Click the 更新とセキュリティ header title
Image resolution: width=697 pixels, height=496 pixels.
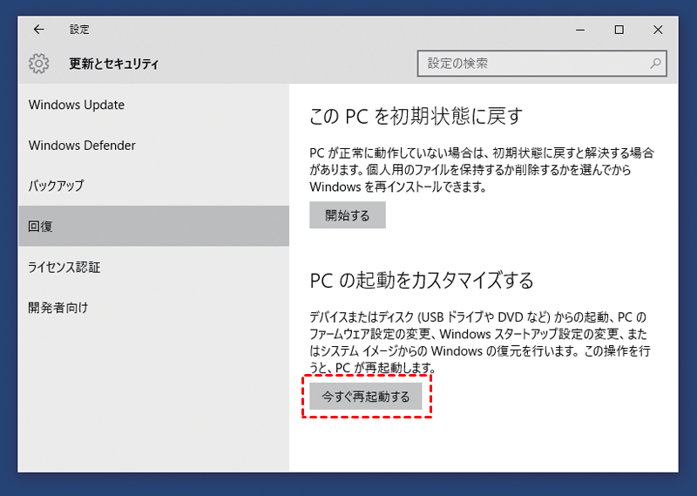tap(114, 64)
